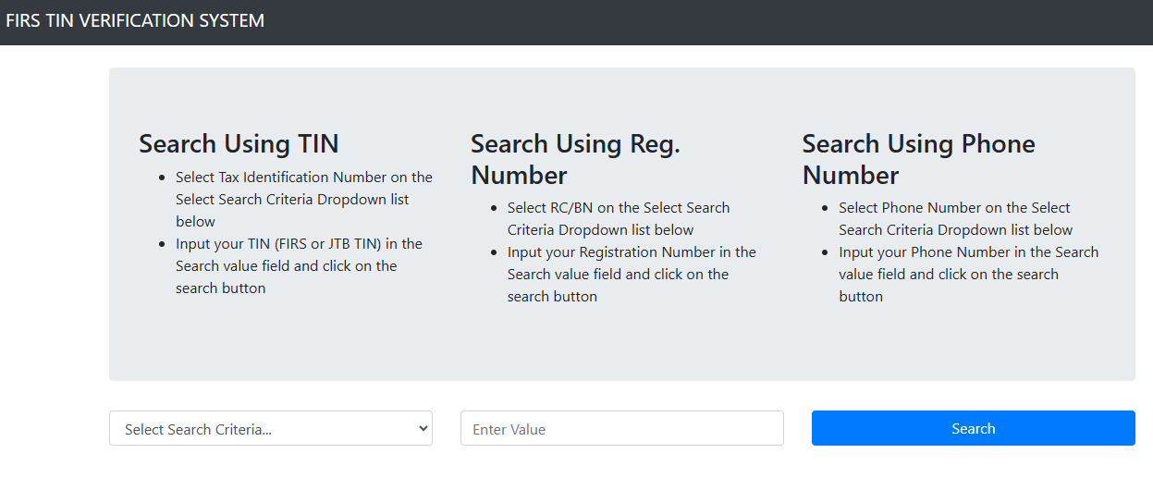Click the blue Search button
The width and height of the screenshot is (1153, 478).
[974, 428]
